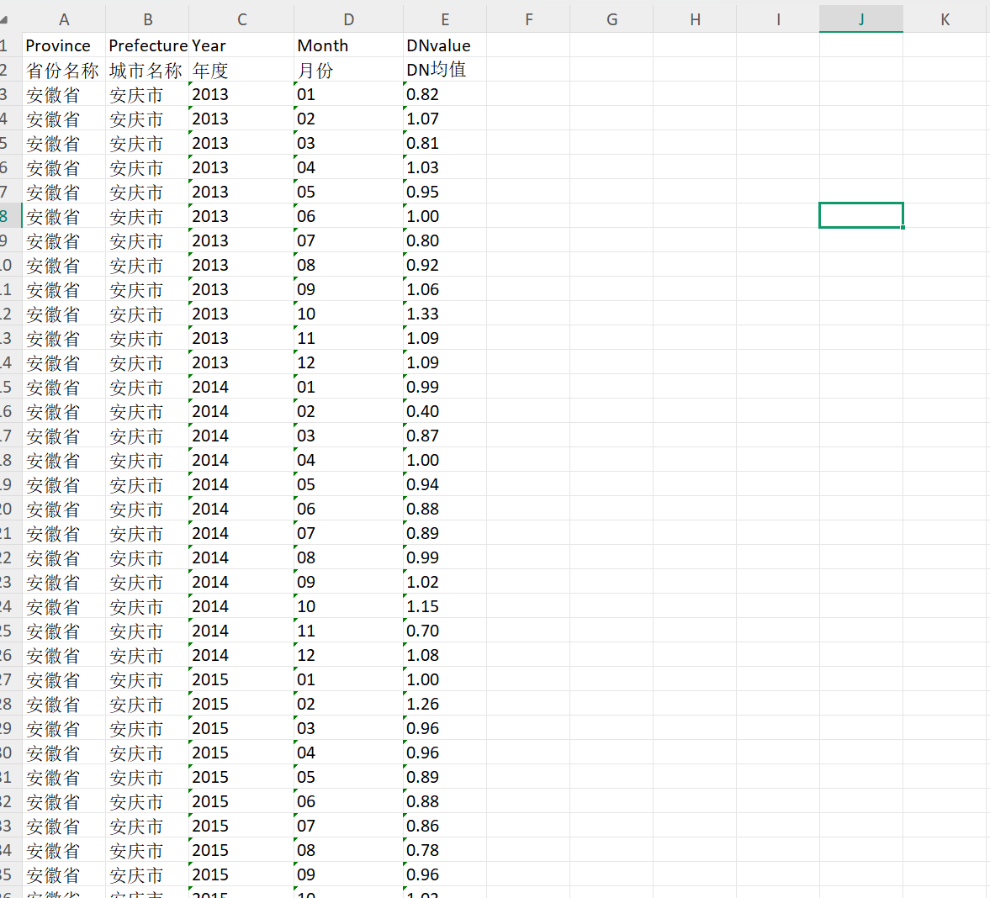Select column B header

pyautogui.click(x=147, y=19)
